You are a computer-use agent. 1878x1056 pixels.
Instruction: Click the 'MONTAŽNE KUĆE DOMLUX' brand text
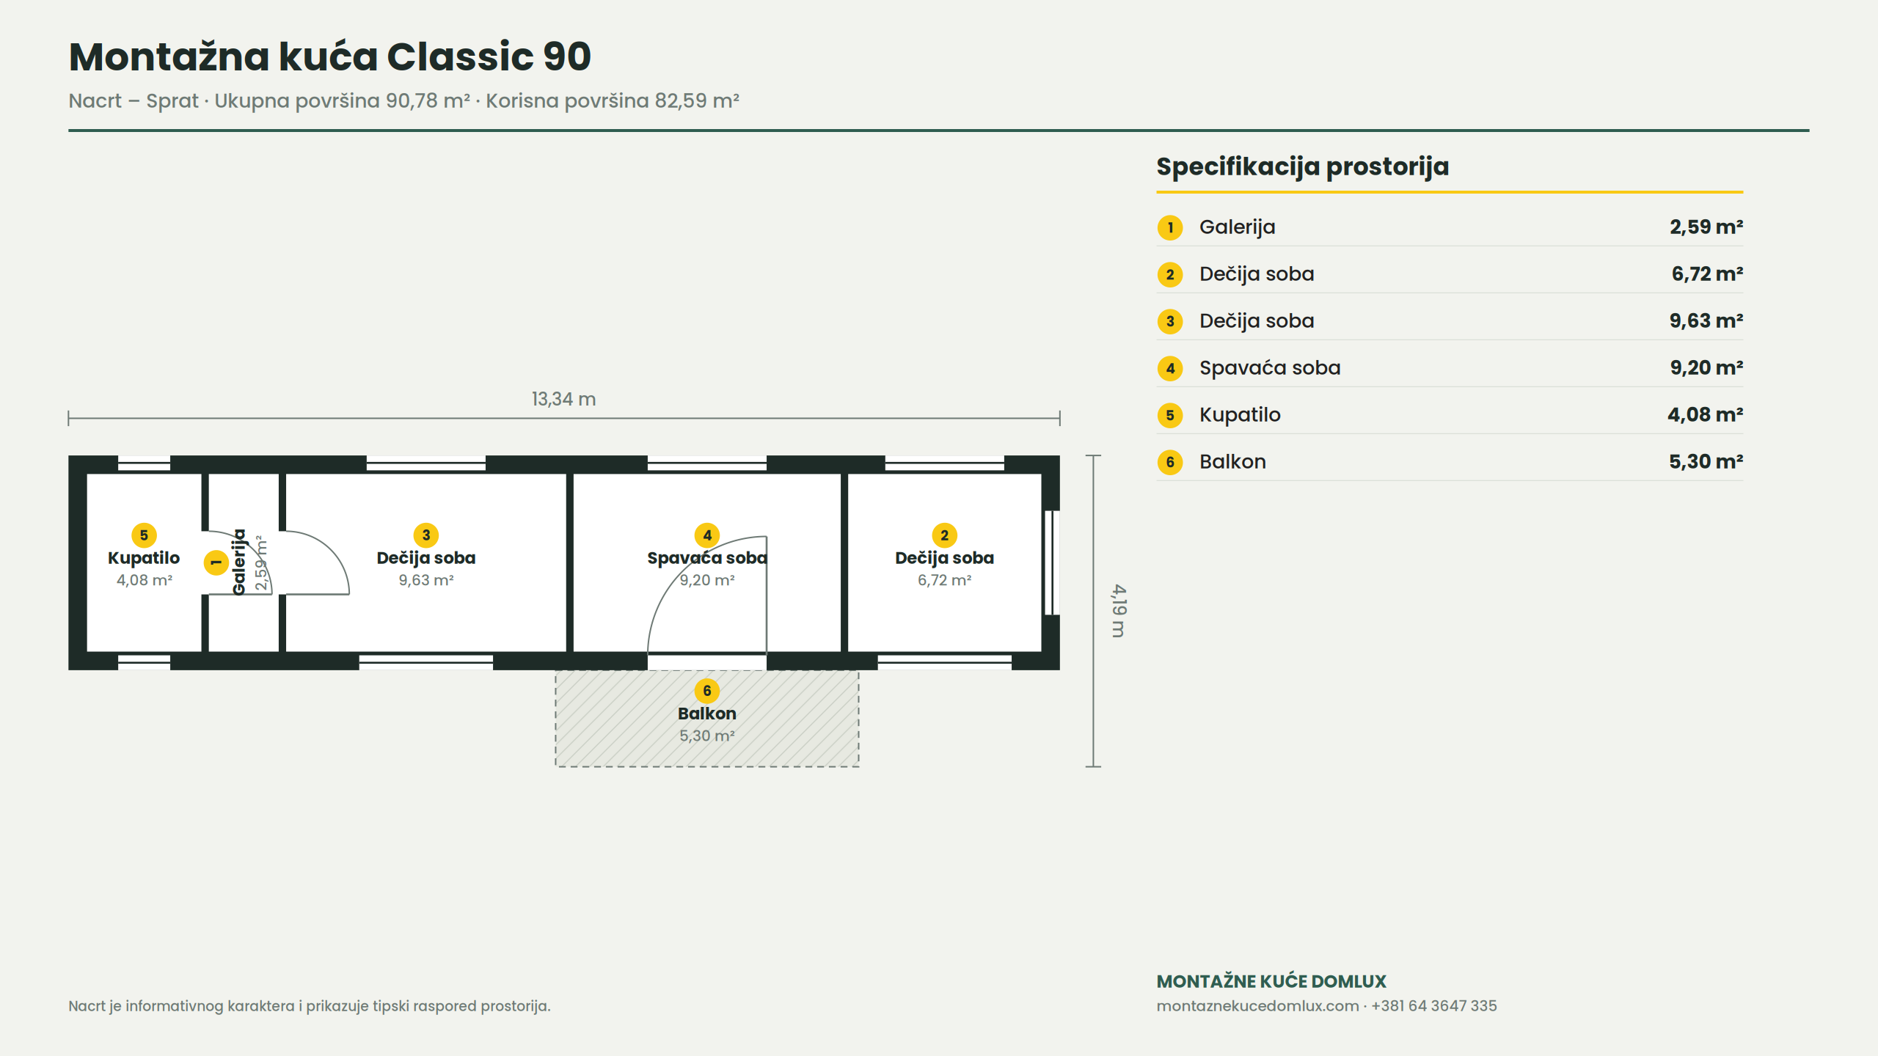pos(1271,981)
